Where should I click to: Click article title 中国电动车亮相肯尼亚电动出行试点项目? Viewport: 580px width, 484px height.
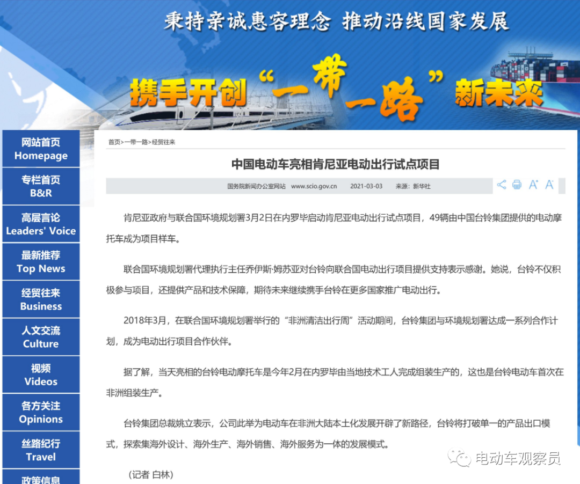(x=336, y=164)
